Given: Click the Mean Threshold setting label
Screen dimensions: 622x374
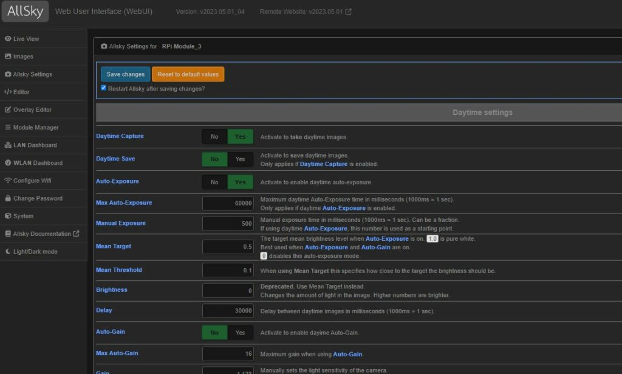Looking at the screenshot, I should [x=118, y=269].
